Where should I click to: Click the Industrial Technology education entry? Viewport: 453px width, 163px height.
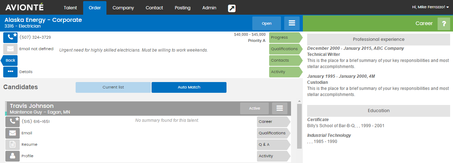point(329,135)
